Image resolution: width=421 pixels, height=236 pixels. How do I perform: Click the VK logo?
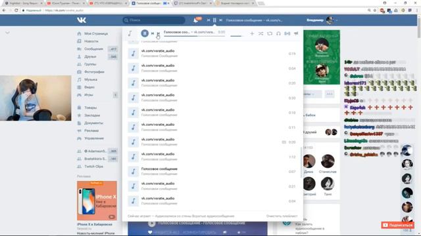[x=82, y=20]
